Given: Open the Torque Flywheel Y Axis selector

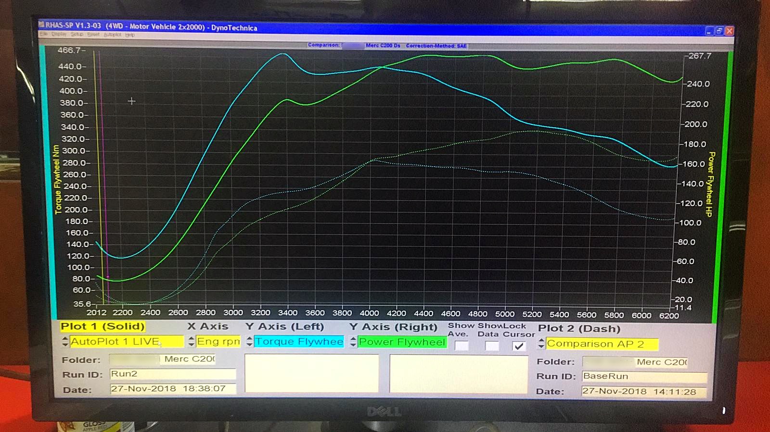Looking at the screenshot, I should (299, 342).
